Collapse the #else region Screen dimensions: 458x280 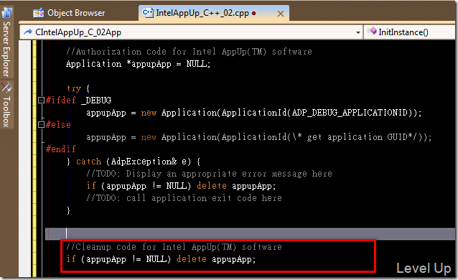tap(41, 125)
